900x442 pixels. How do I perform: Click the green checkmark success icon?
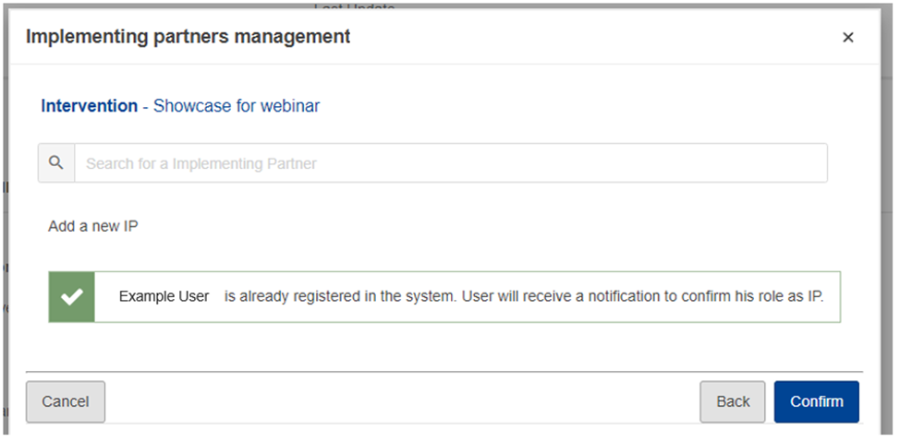point(72,297)
